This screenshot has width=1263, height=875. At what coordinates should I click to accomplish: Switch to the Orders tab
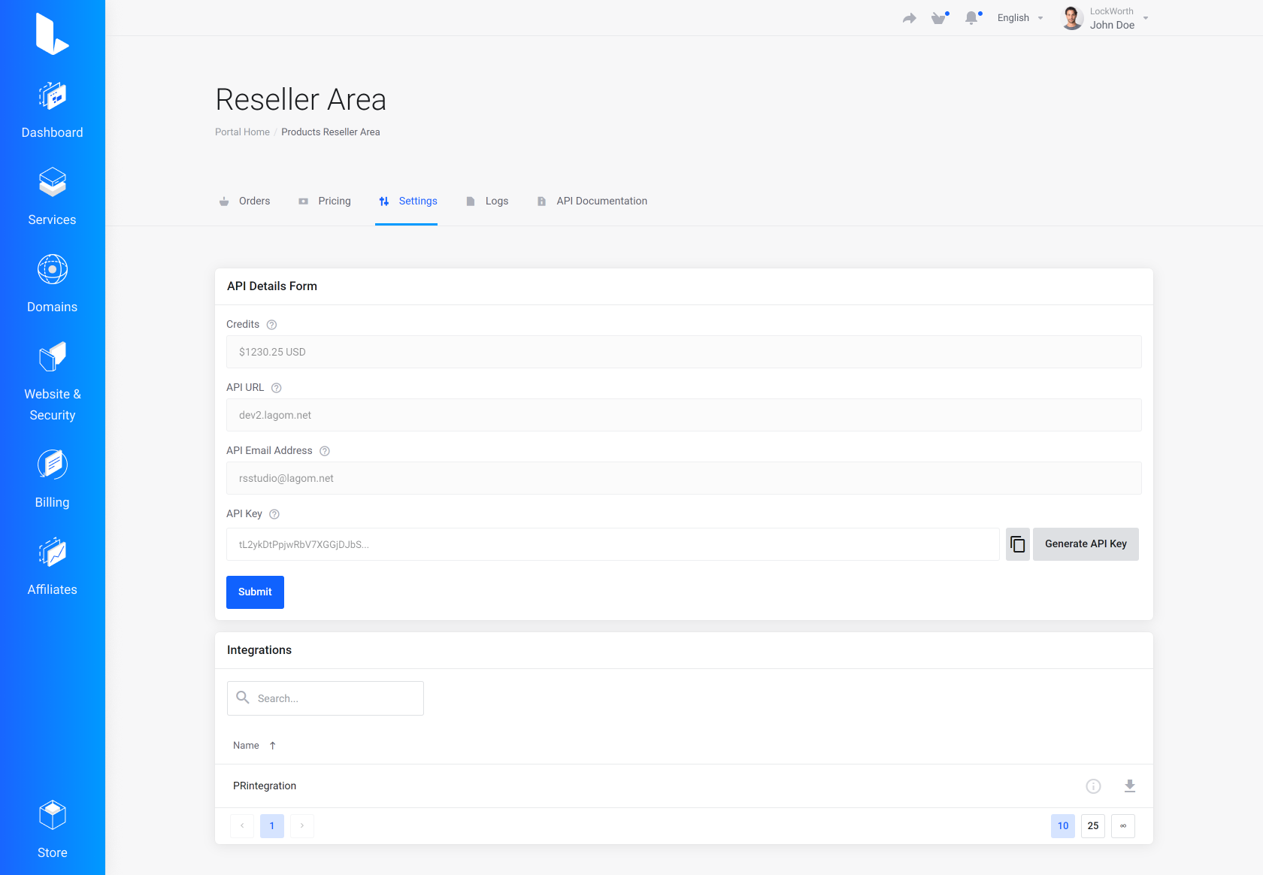point(245,201)
